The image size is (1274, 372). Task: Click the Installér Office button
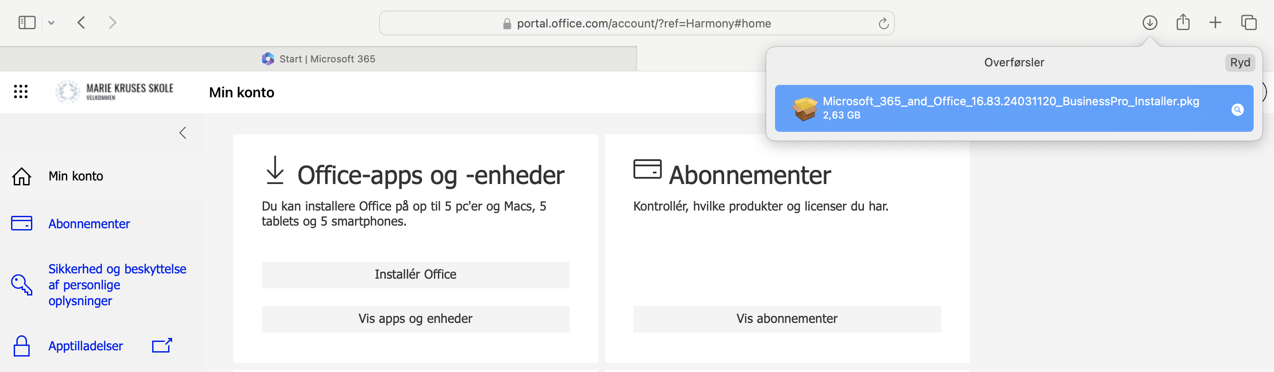point(415,275)
